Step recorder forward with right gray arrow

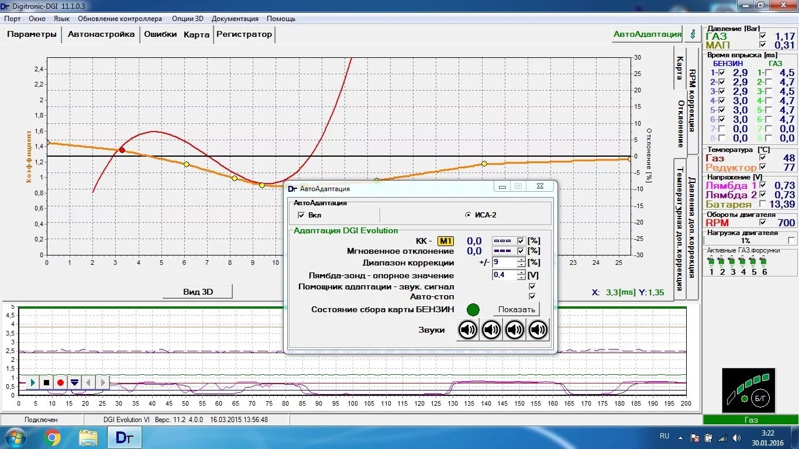point(102,382)
